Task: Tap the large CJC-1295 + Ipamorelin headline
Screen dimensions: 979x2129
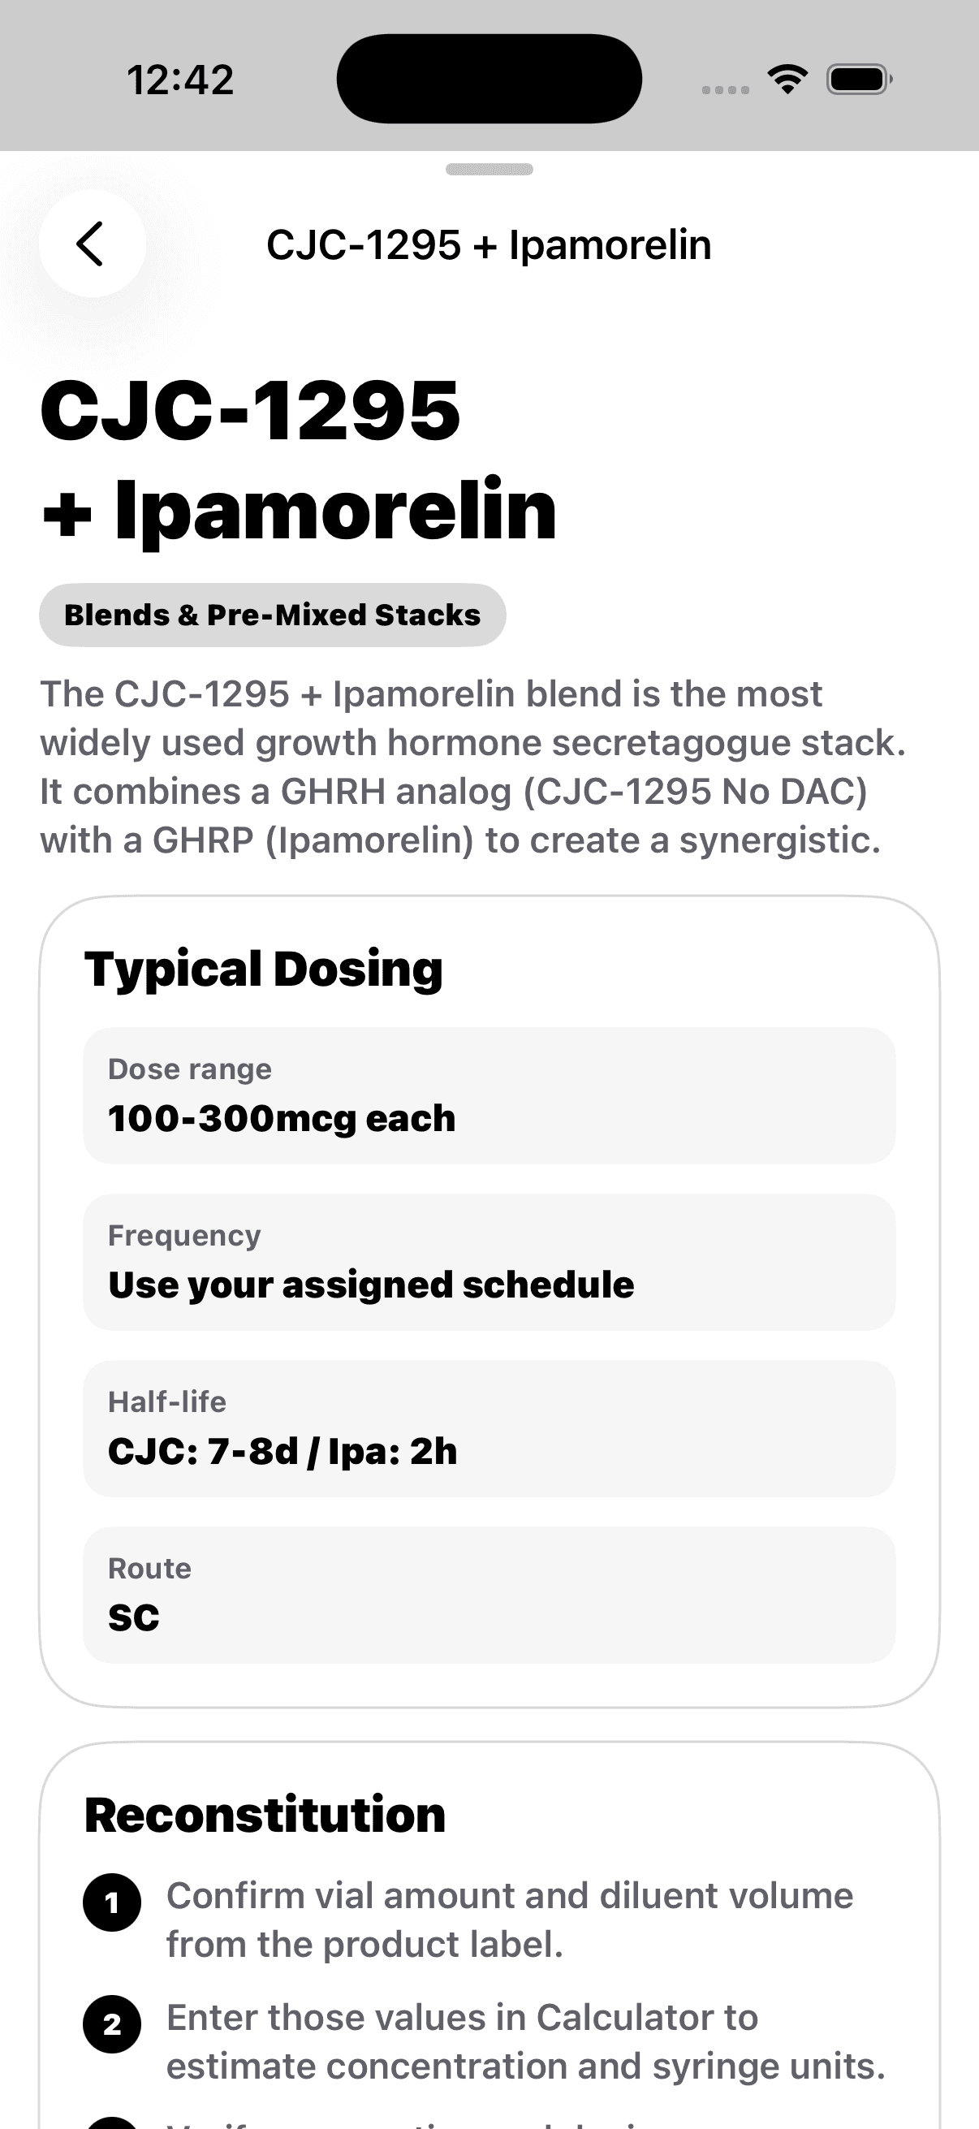Action: (x=298, y=460)
